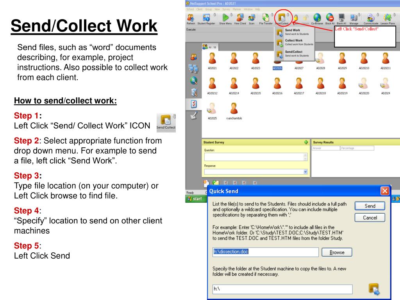
Task: Expand the survey Response dropdown
Action: [x=305, y=172]
